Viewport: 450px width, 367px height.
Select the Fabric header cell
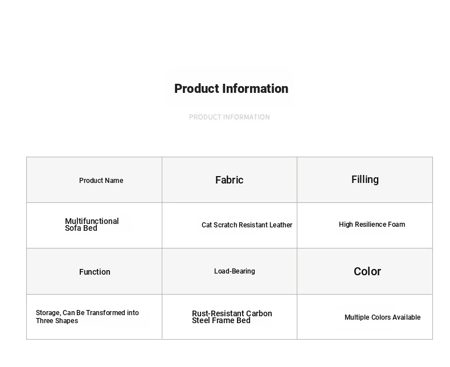coord(230,180)
